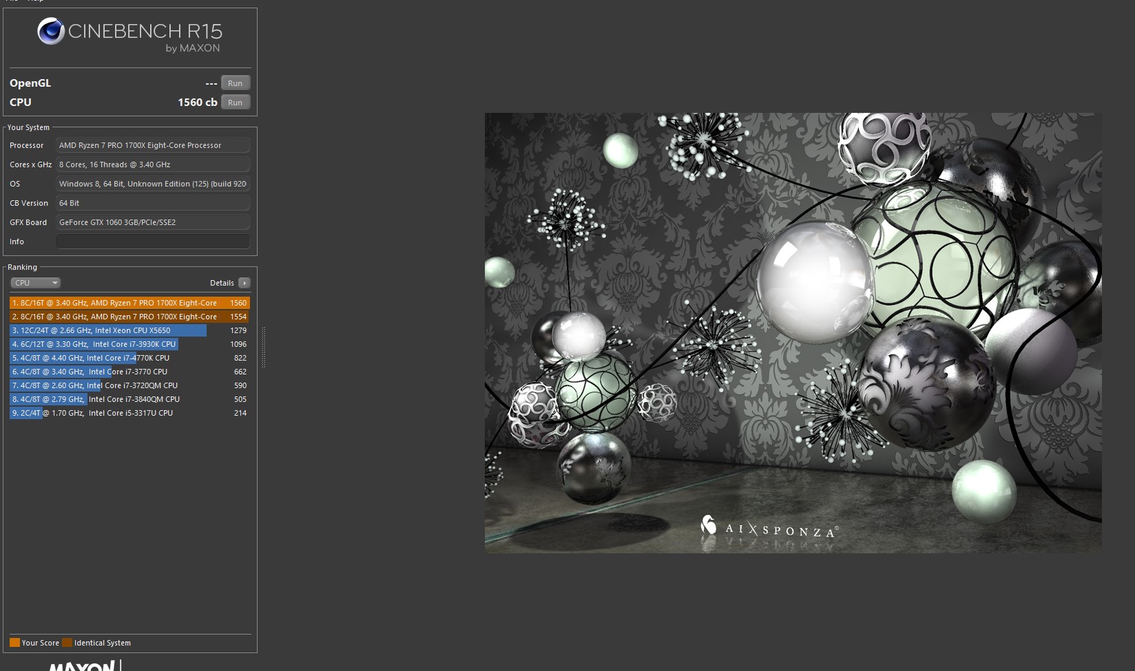Screen dimensions: 1135x671
Task: Click the Info input field
Action: 153,242
